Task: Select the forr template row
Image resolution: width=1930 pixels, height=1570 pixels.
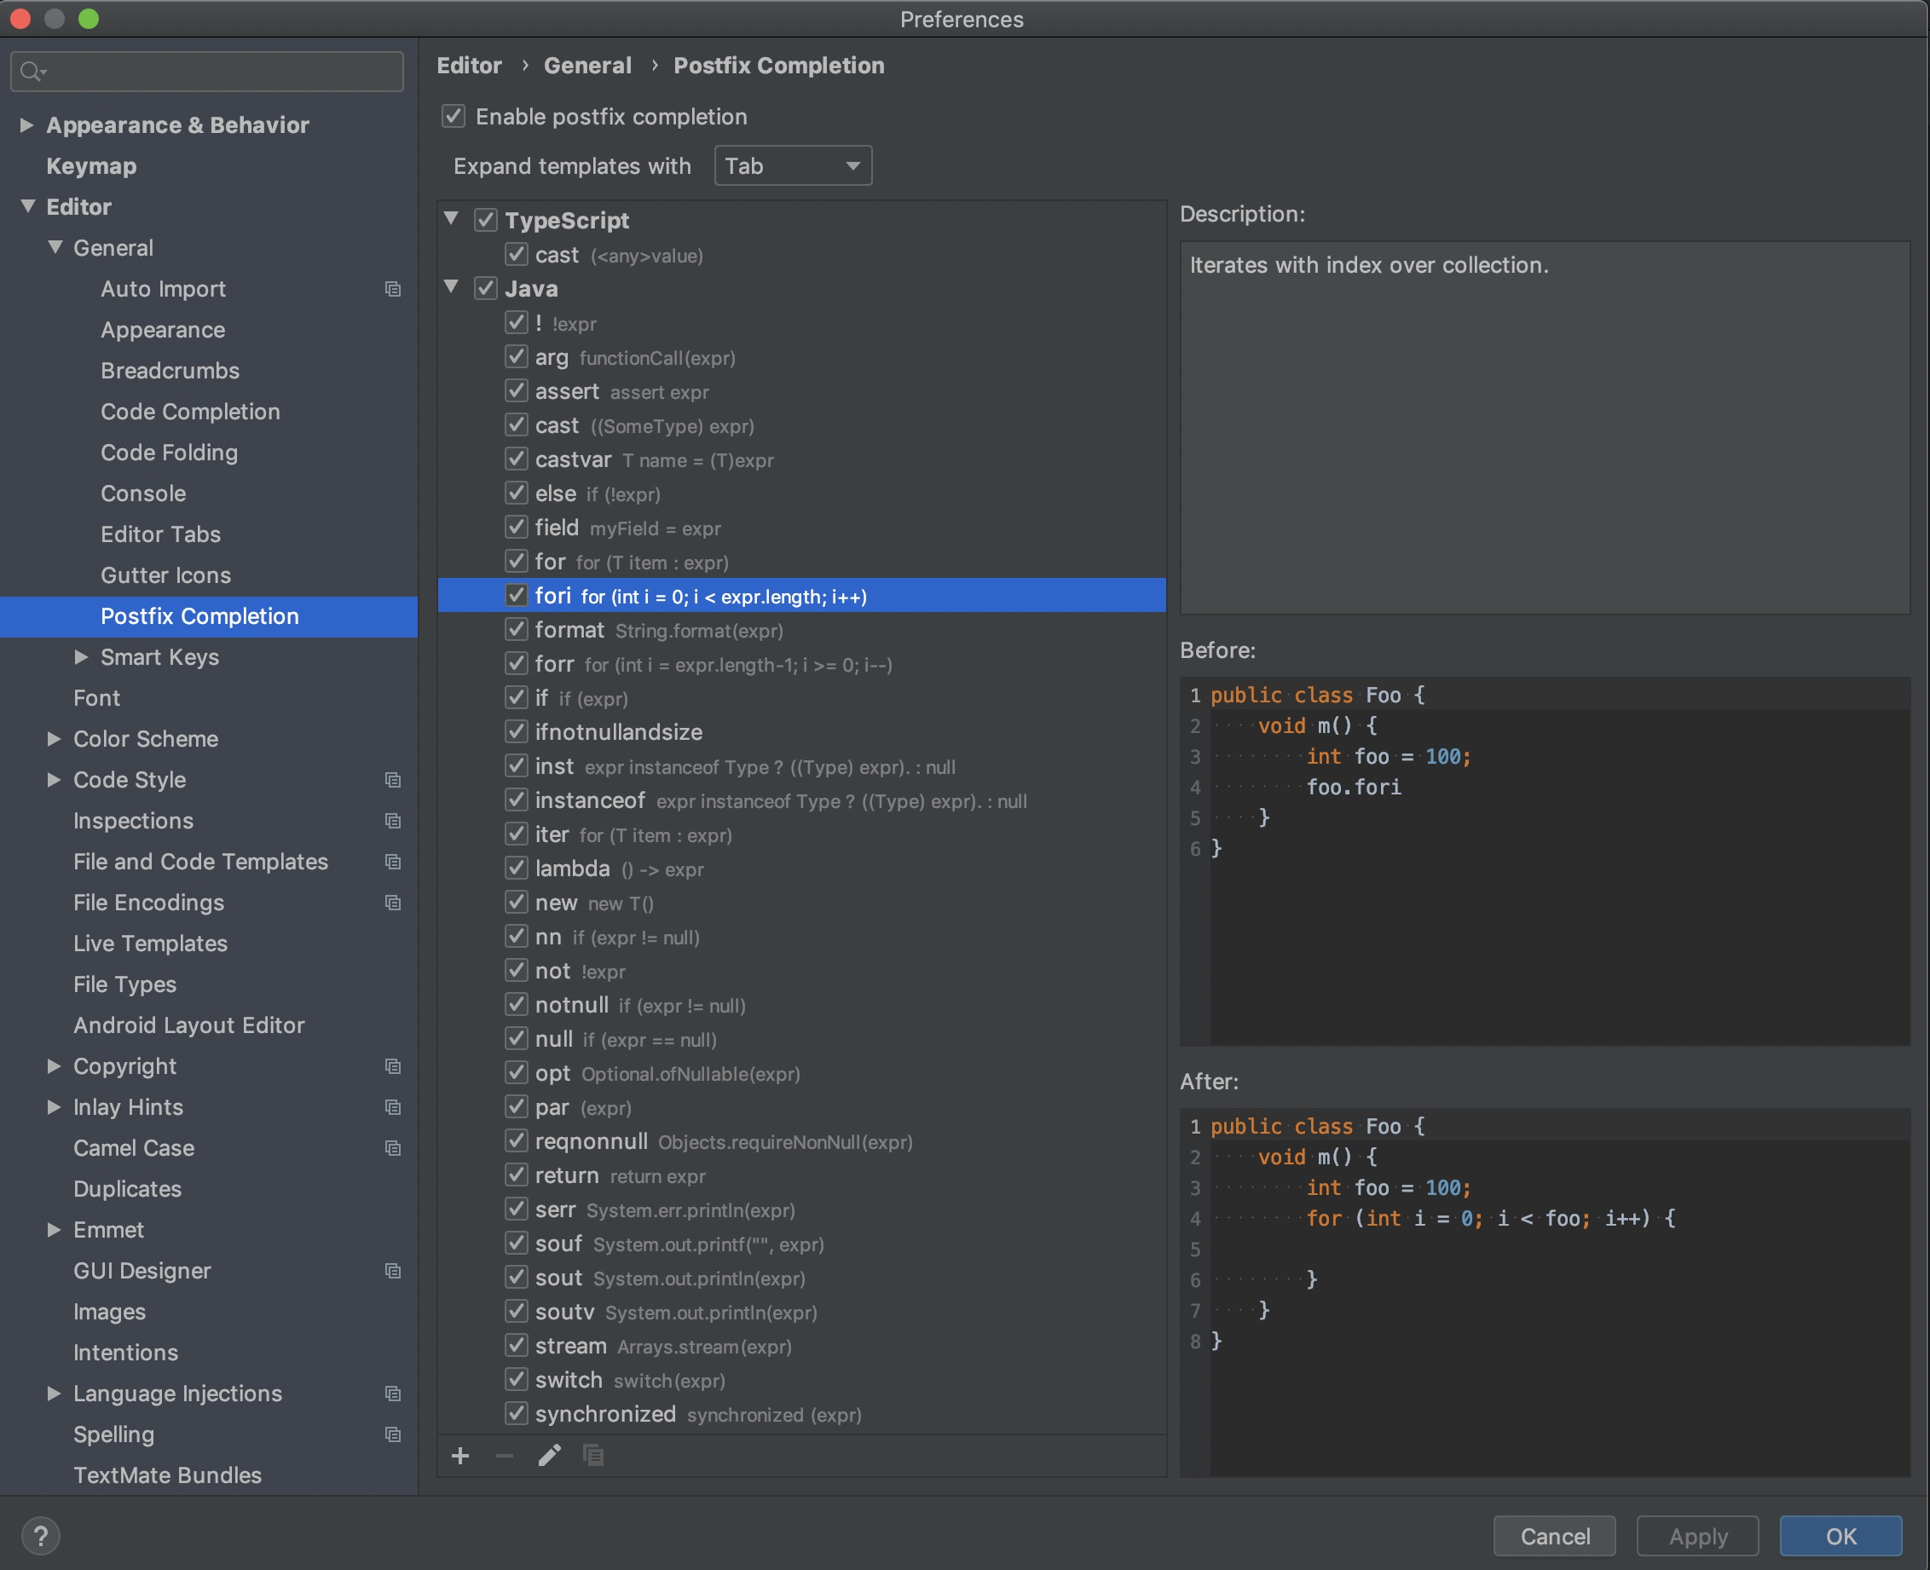Action: (x=801, y=664)
